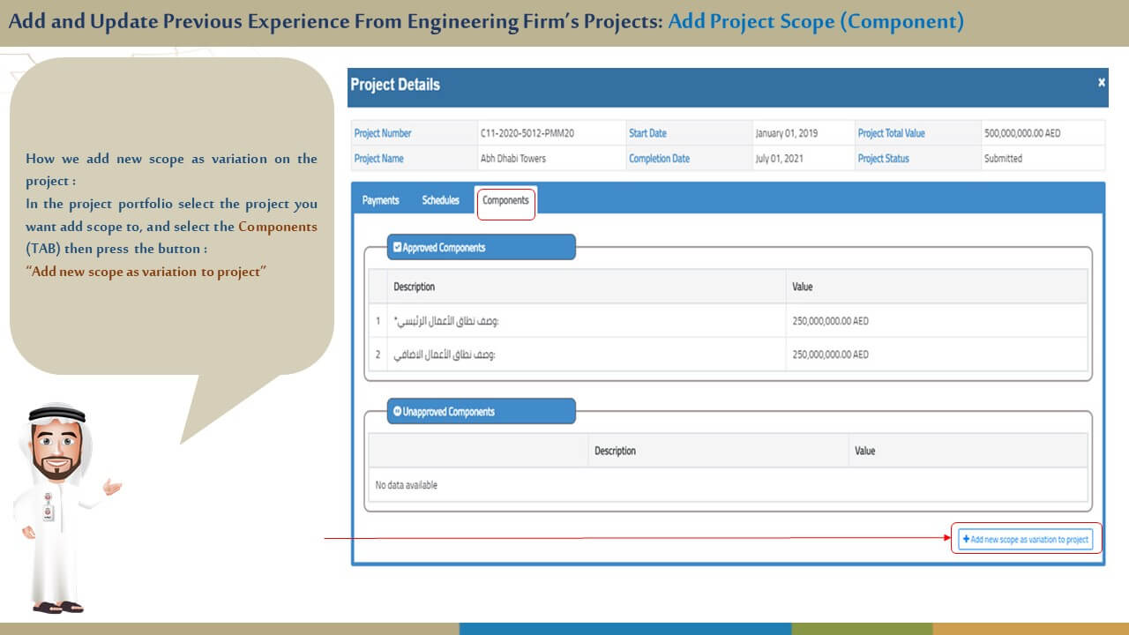Toggle the Approved Components checkbox icon
The height and width of the screenshot is (635, 1129).
(397, 248)
